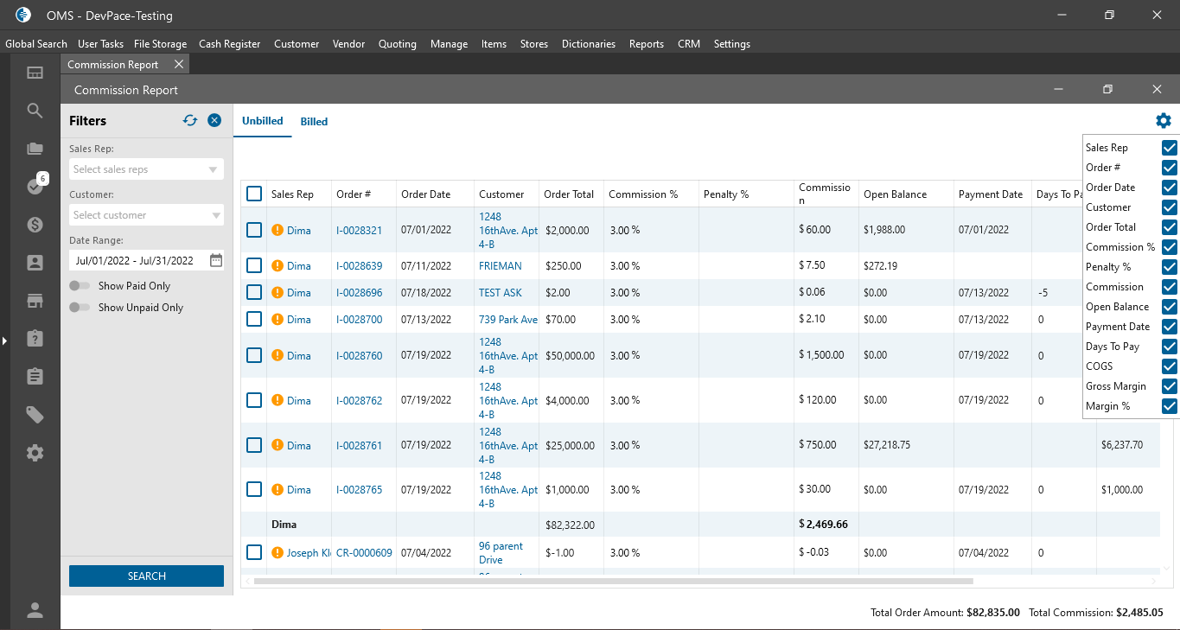Click the storefront icon in left sidebar
The width and height of the screenshot is (1180, 630).
[35, 301]
